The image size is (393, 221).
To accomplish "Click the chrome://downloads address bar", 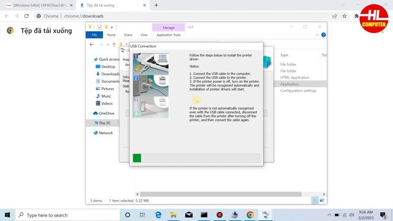I will pyautogui.click(x=84, y=16).
